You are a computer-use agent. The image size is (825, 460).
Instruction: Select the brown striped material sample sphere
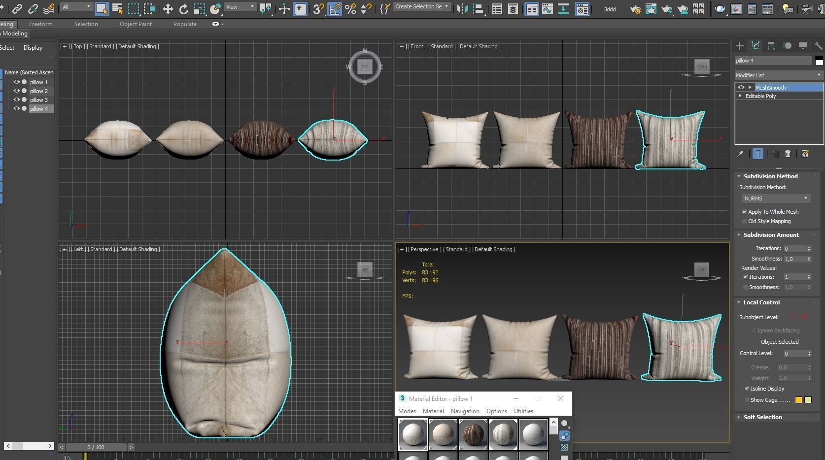pyautogui.click(x=473, y=434)
